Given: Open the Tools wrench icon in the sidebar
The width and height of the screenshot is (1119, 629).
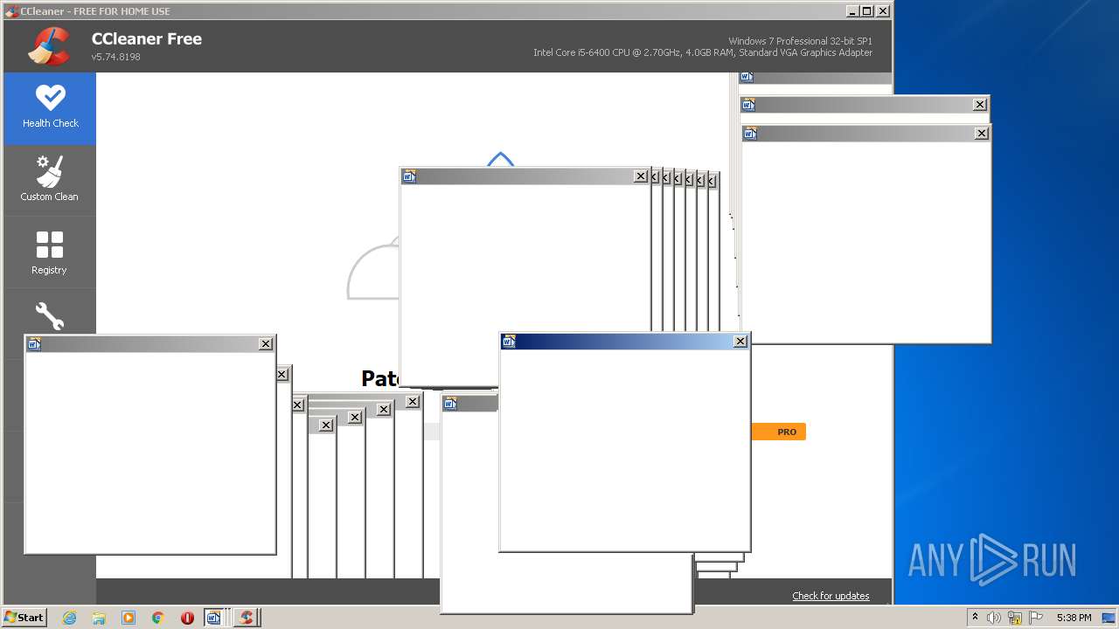Looking at the screenshot, I should point(50,315).
